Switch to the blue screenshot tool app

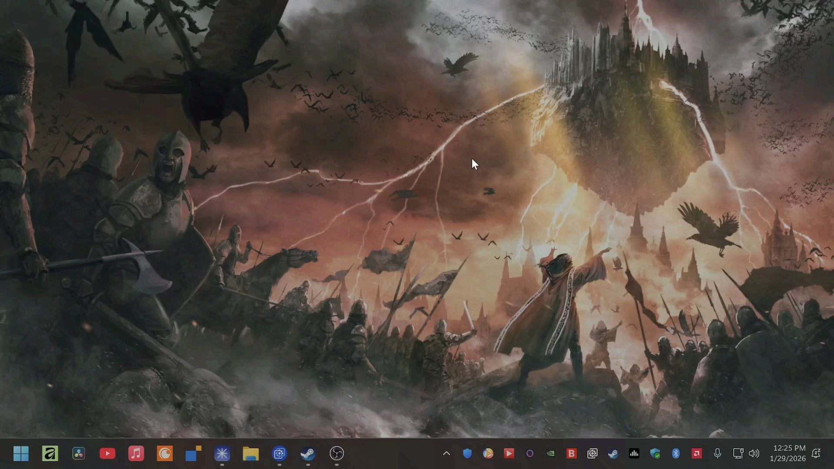click(x=279, y=453)
